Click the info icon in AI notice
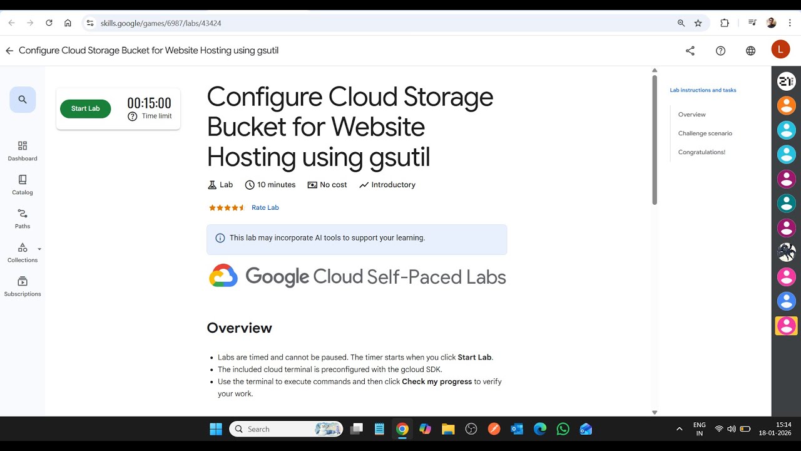This screenshot has width=801, height=451. click(220, 238)
